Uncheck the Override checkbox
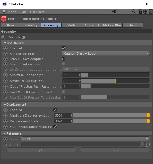Viewport: 153px width, 164px height. 23,37
